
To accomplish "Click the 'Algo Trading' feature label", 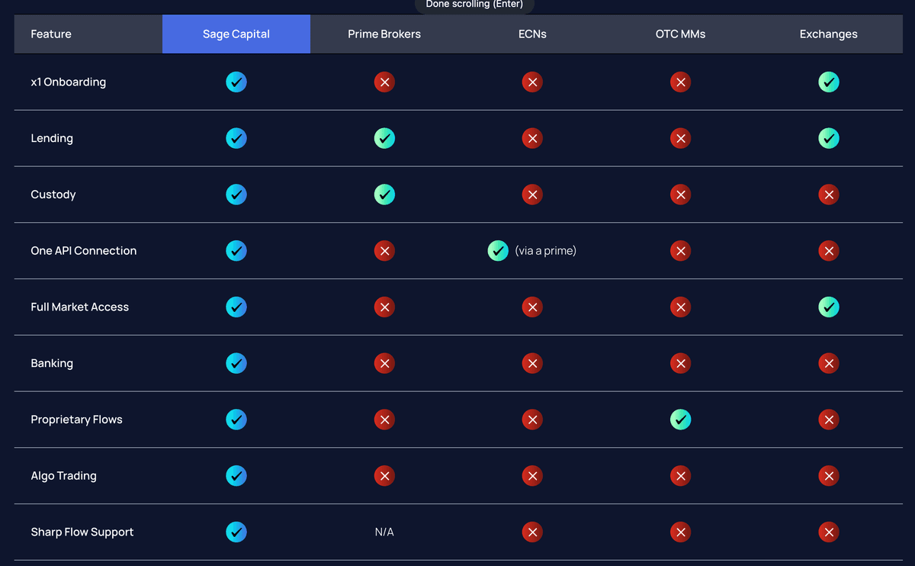I will tap(64, 475).
